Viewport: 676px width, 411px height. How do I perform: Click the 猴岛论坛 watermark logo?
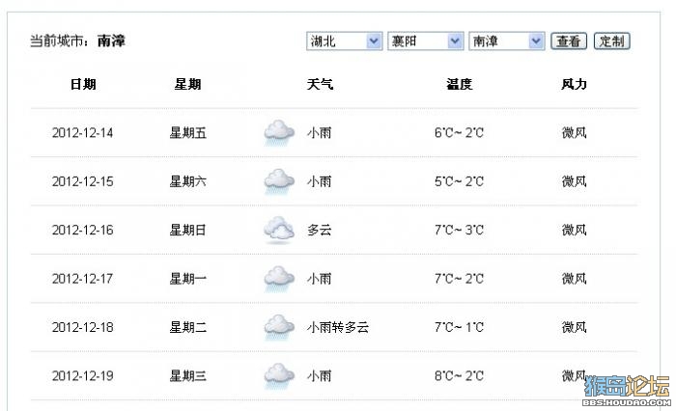(x=627, y=391)
